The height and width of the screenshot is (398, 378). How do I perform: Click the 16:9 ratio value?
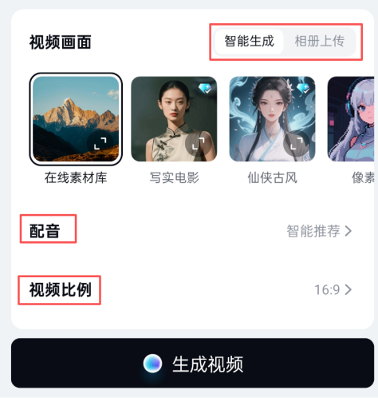tap(327, 289)
